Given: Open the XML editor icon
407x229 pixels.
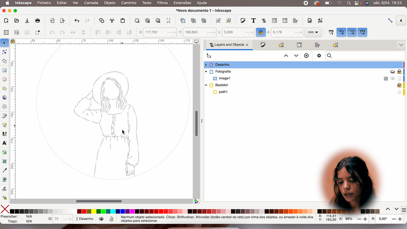Looking at the screenshot, I should click(x=274, y=21).
